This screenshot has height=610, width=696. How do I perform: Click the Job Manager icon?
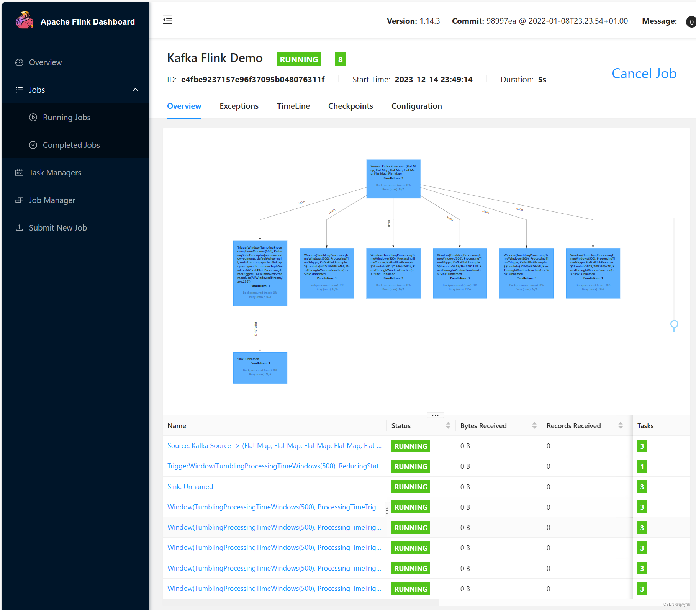tap(19, 200)
